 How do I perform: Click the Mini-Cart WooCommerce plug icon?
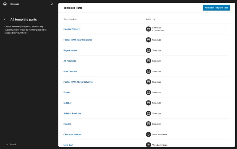tap(148, 145)
